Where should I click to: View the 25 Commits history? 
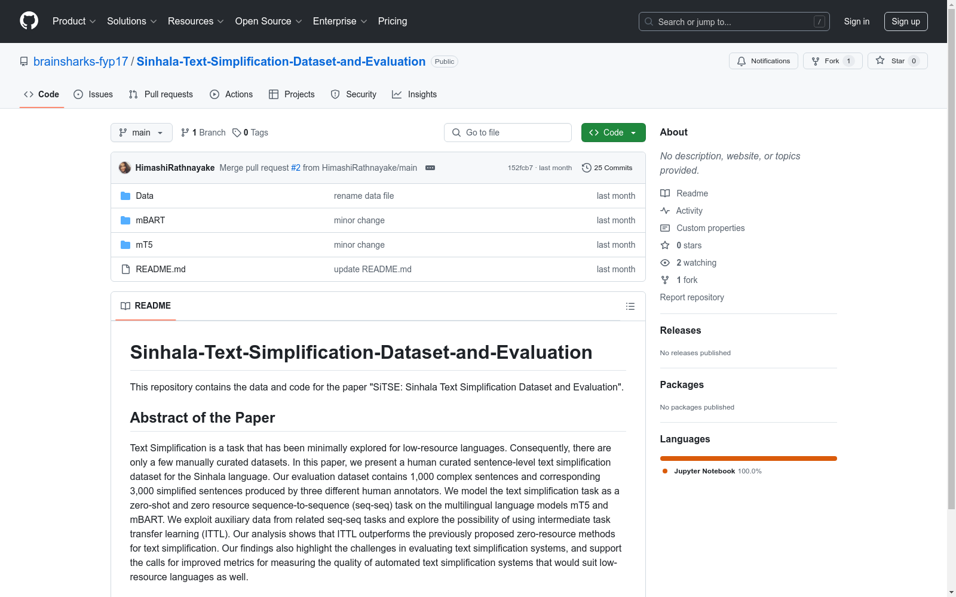click(607, 168)
